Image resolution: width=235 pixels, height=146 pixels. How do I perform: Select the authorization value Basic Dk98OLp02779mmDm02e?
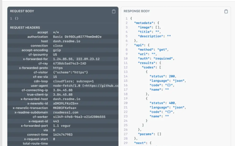coord(77,37)
